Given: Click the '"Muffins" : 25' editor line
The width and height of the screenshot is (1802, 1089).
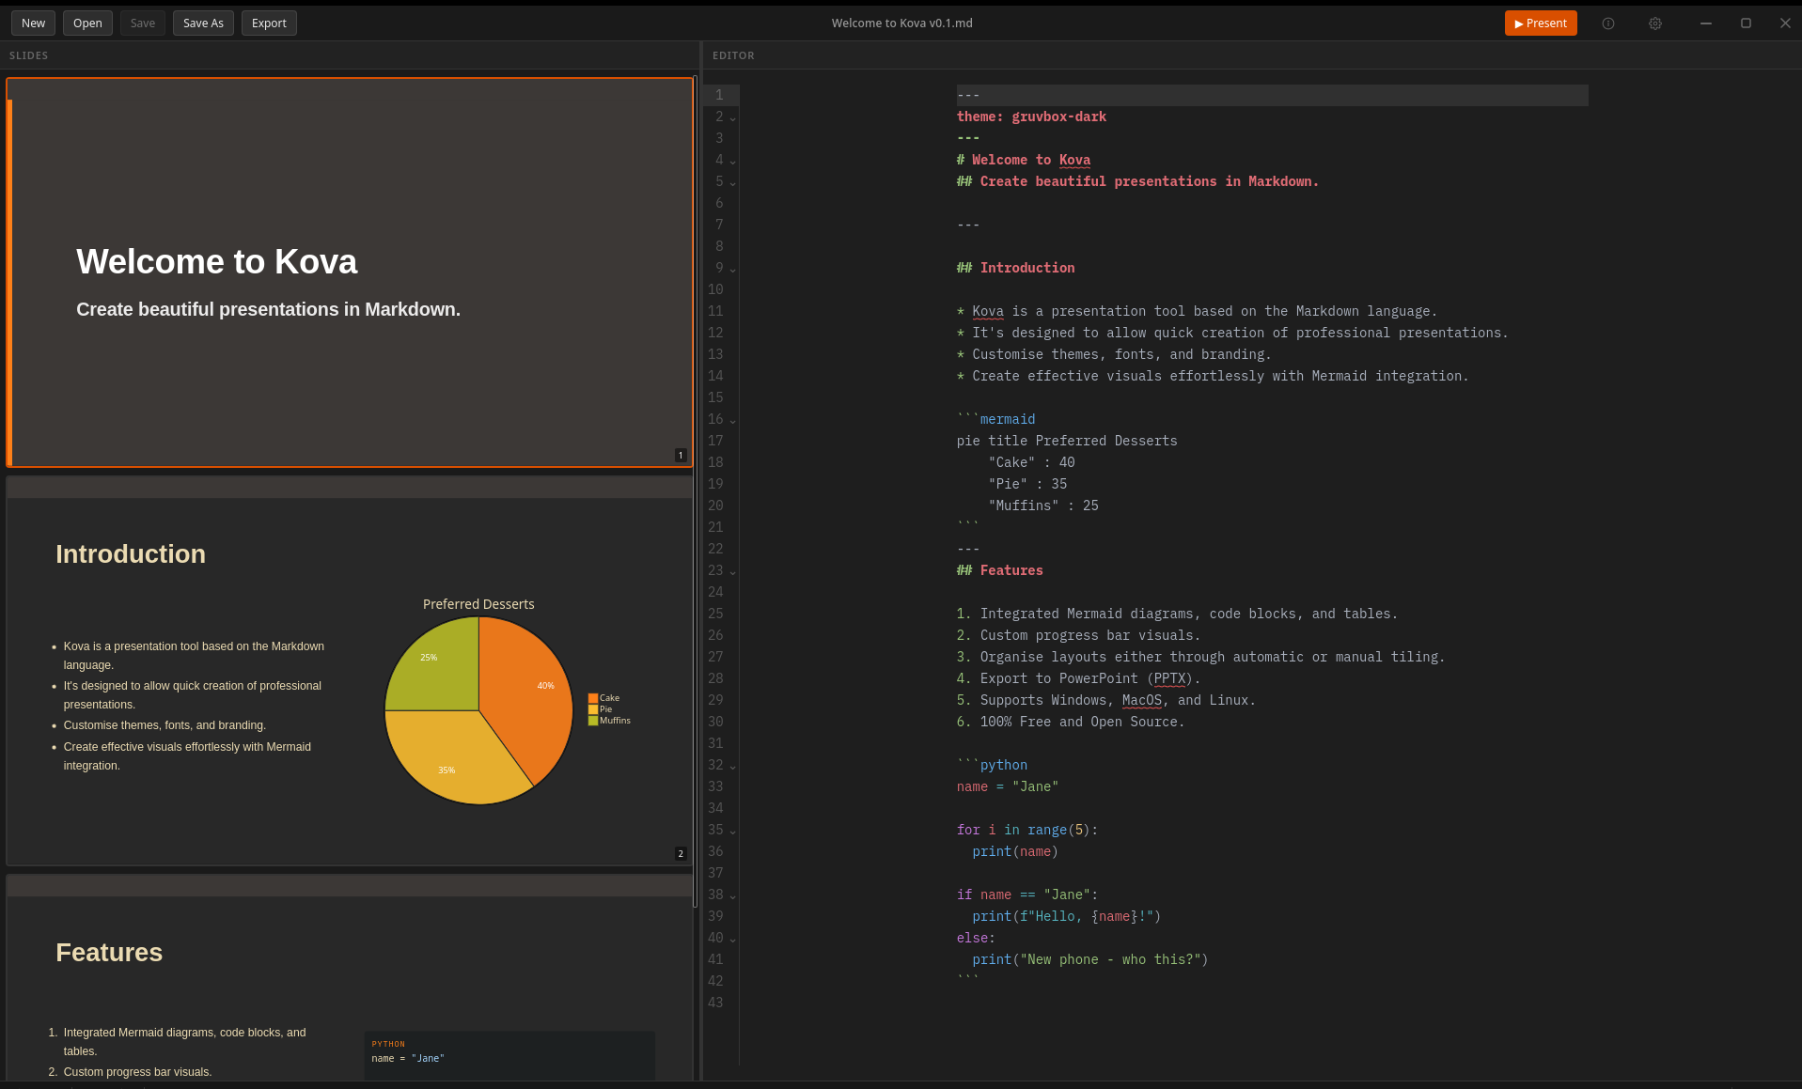Looking at the screenshot, I should [1043, 506].
